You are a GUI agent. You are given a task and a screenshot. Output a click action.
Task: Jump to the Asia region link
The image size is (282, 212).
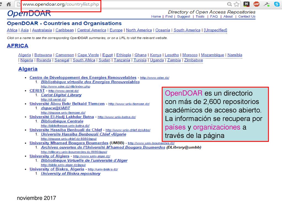[25, 30]
